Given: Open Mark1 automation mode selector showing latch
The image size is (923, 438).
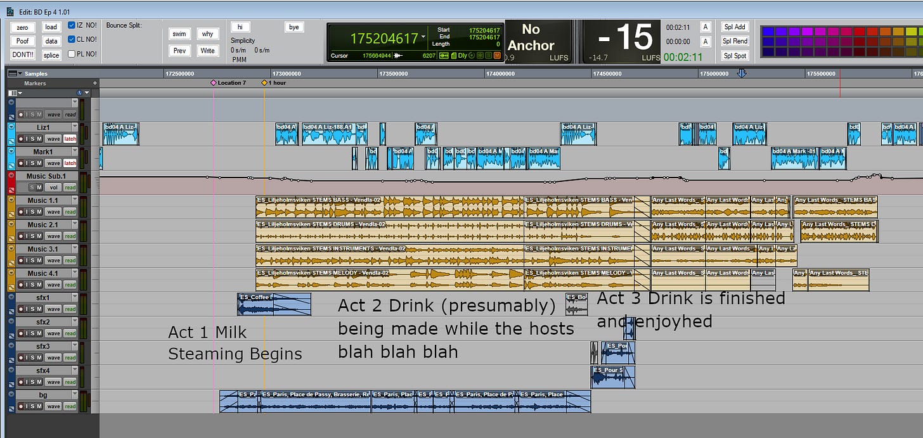Looking at the screenshot, I should point(70,163).
